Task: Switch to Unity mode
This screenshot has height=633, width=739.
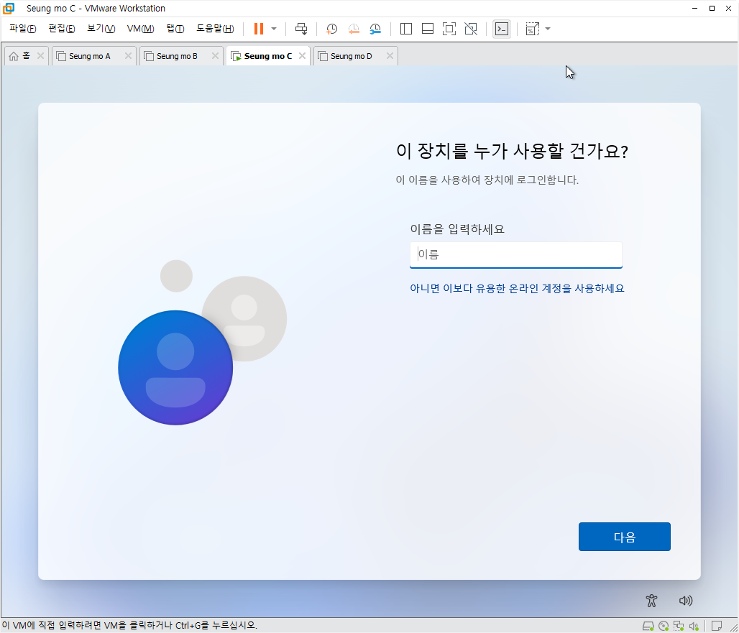Action: [471, 29]
